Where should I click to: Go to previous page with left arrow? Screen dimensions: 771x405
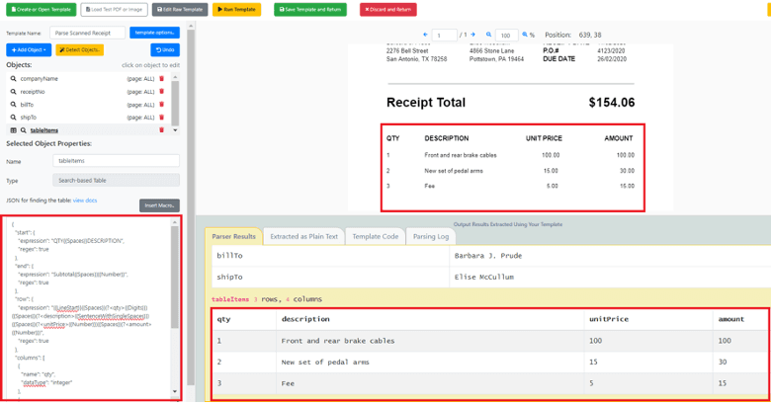coord(425,35)
